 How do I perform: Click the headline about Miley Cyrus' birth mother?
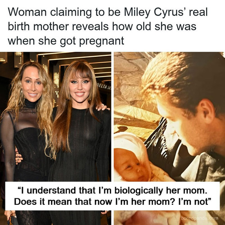coord(108,27)
